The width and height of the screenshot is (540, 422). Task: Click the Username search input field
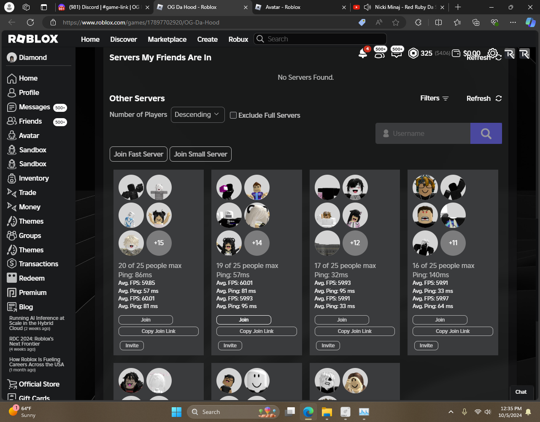423,133
